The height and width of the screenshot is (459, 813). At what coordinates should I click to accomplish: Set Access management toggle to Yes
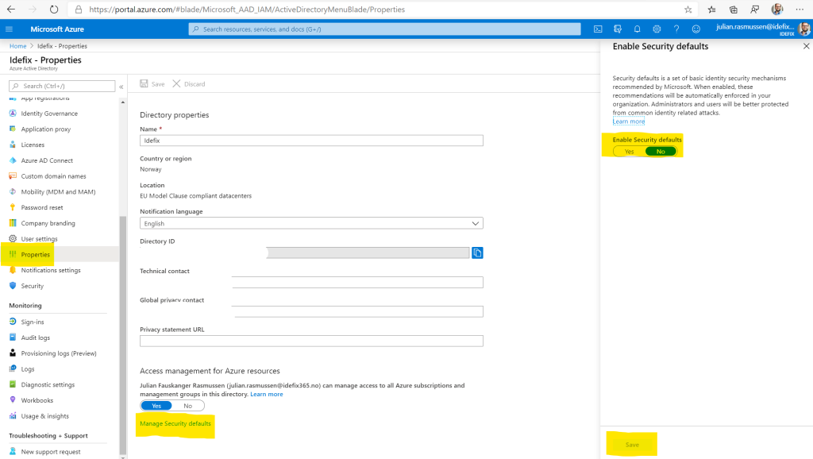pos(156,406)
